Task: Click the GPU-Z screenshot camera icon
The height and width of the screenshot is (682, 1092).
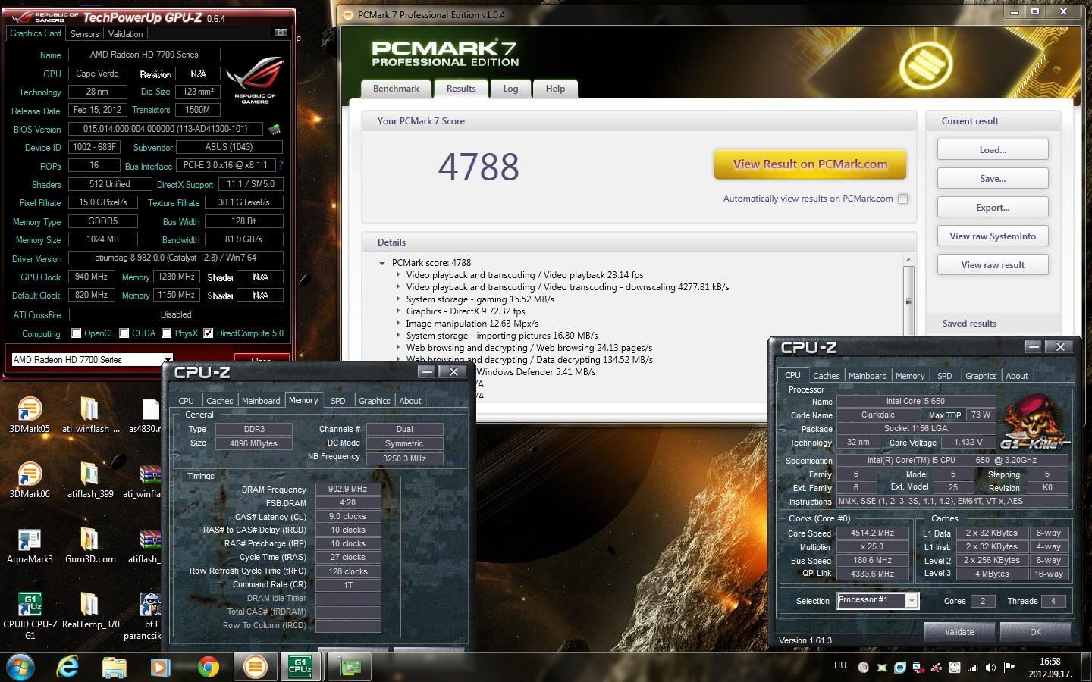Action: pyautogui.click(x=281, y=33)
